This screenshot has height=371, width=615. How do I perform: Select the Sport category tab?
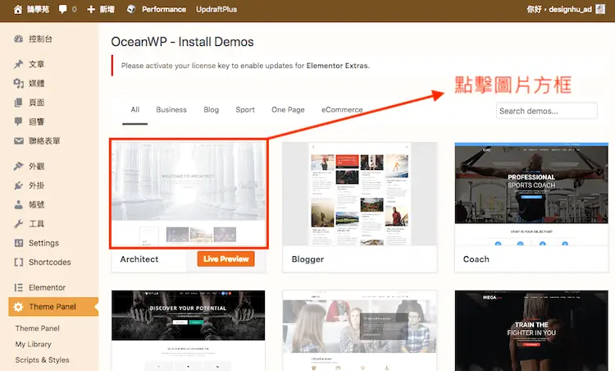(245, 110)
